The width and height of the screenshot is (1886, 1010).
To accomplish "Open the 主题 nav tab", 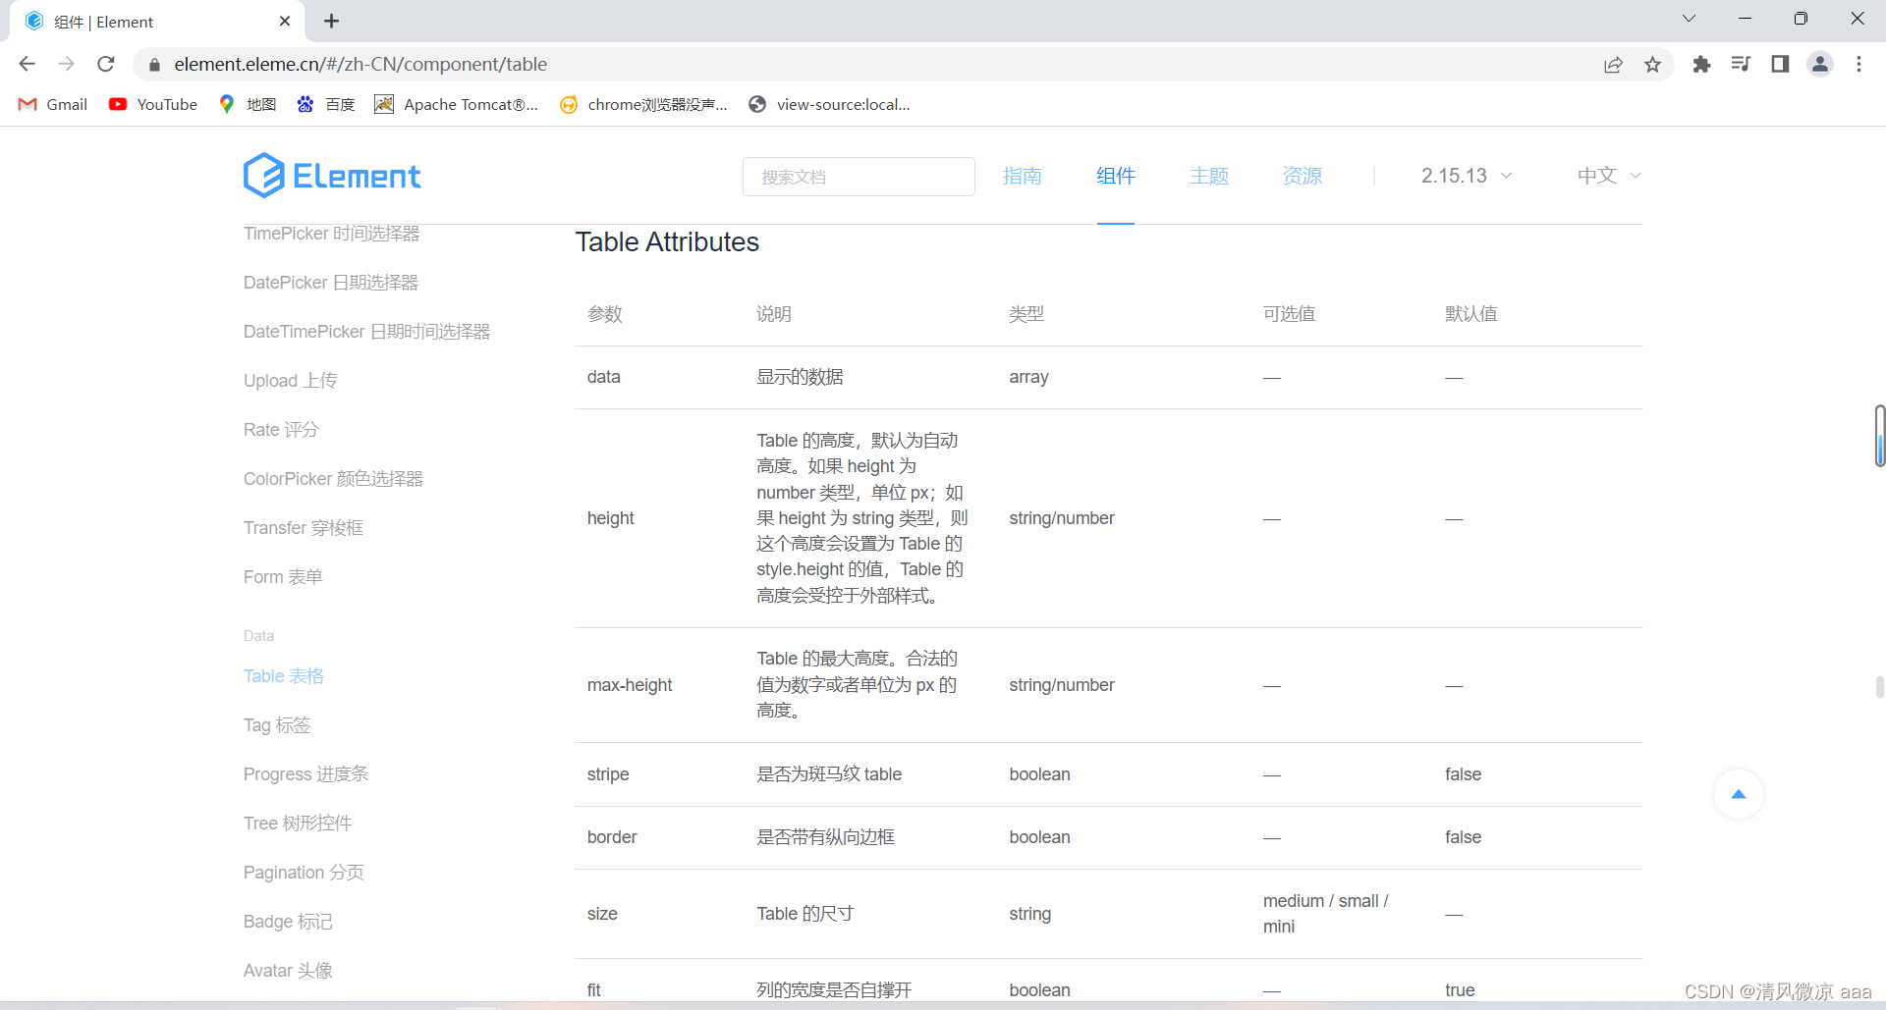I will click(x=1209, y=176).
